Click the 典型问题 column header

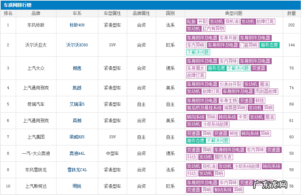tap(234, 14)
